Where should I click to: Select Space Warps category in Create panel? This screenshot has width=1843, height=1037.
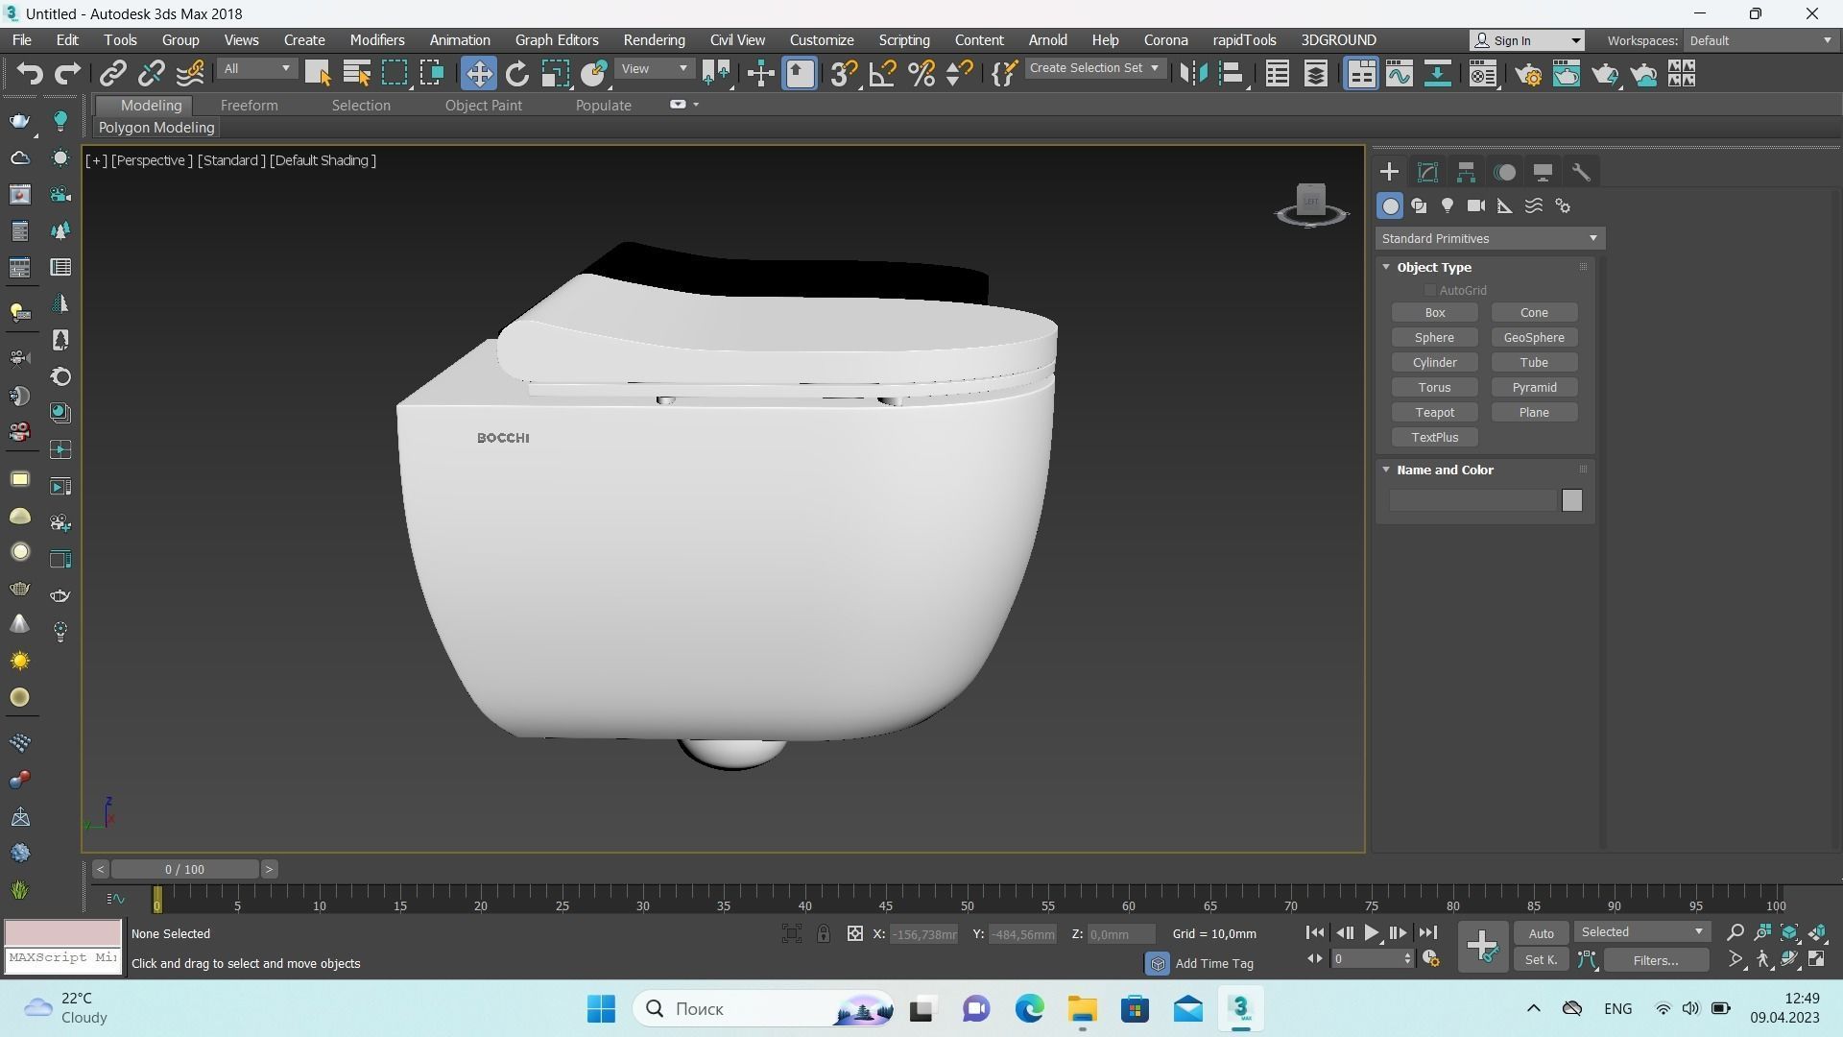coord(1534,206)
